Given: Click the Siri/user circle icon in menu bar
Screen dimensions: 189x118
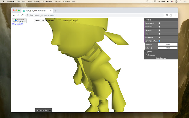Looking at the screenshot, I should click(x=176, y=1).
